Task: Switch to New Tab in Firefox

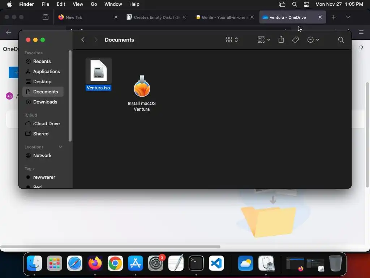Action: click(x=88, y=17)
